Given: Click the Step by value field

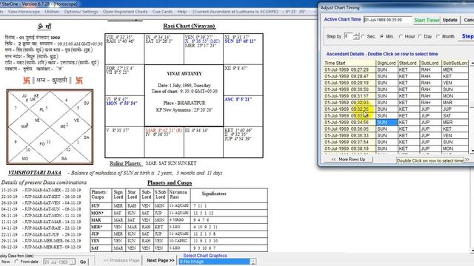Looking at the screenshot, I should pos(349,36).
